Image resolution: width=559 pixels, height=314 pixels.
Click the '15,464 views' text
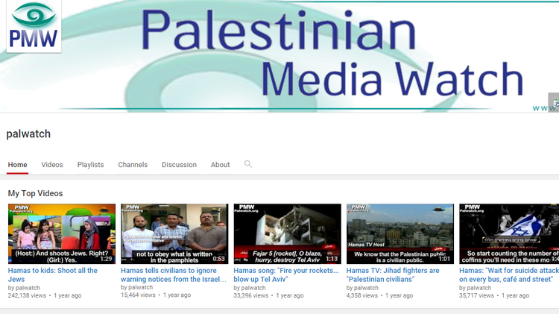(x=138, y=295)
